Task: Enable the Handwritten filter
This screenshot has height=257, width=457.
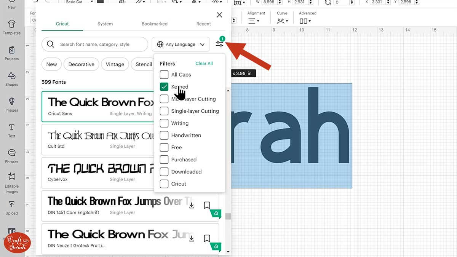Action: (164, 135)
